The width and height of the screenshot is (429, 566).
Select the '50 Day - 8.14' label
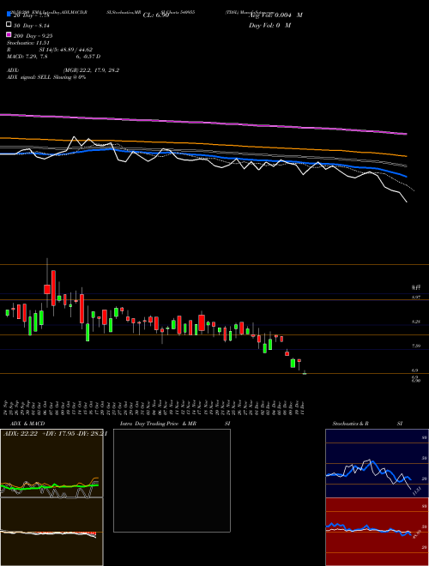[32, 25]
